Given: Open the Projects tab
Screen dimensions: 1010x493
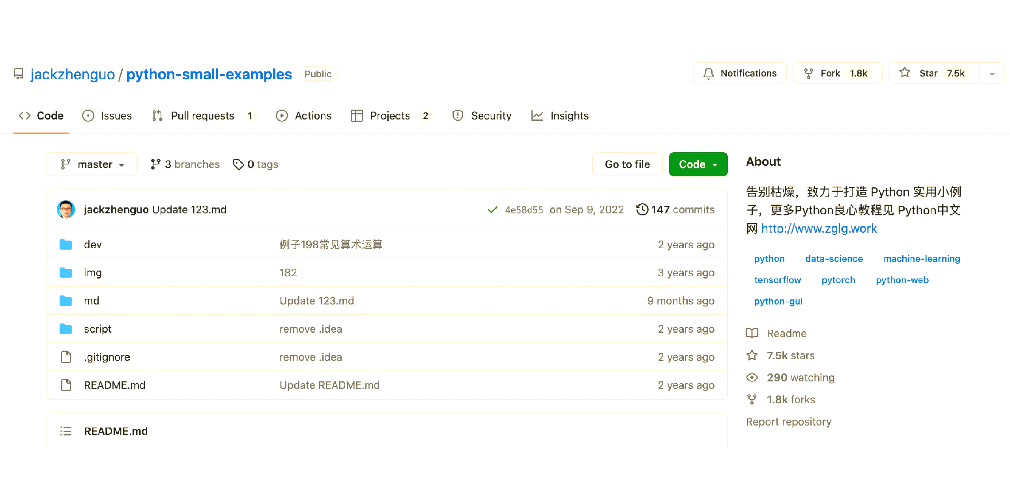Looking at the screenshot, I should (x=391, y=116).
